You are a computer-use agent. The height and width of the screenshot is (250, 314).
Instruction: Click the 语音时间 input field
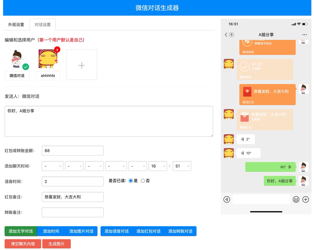click(x=73, y=181)
